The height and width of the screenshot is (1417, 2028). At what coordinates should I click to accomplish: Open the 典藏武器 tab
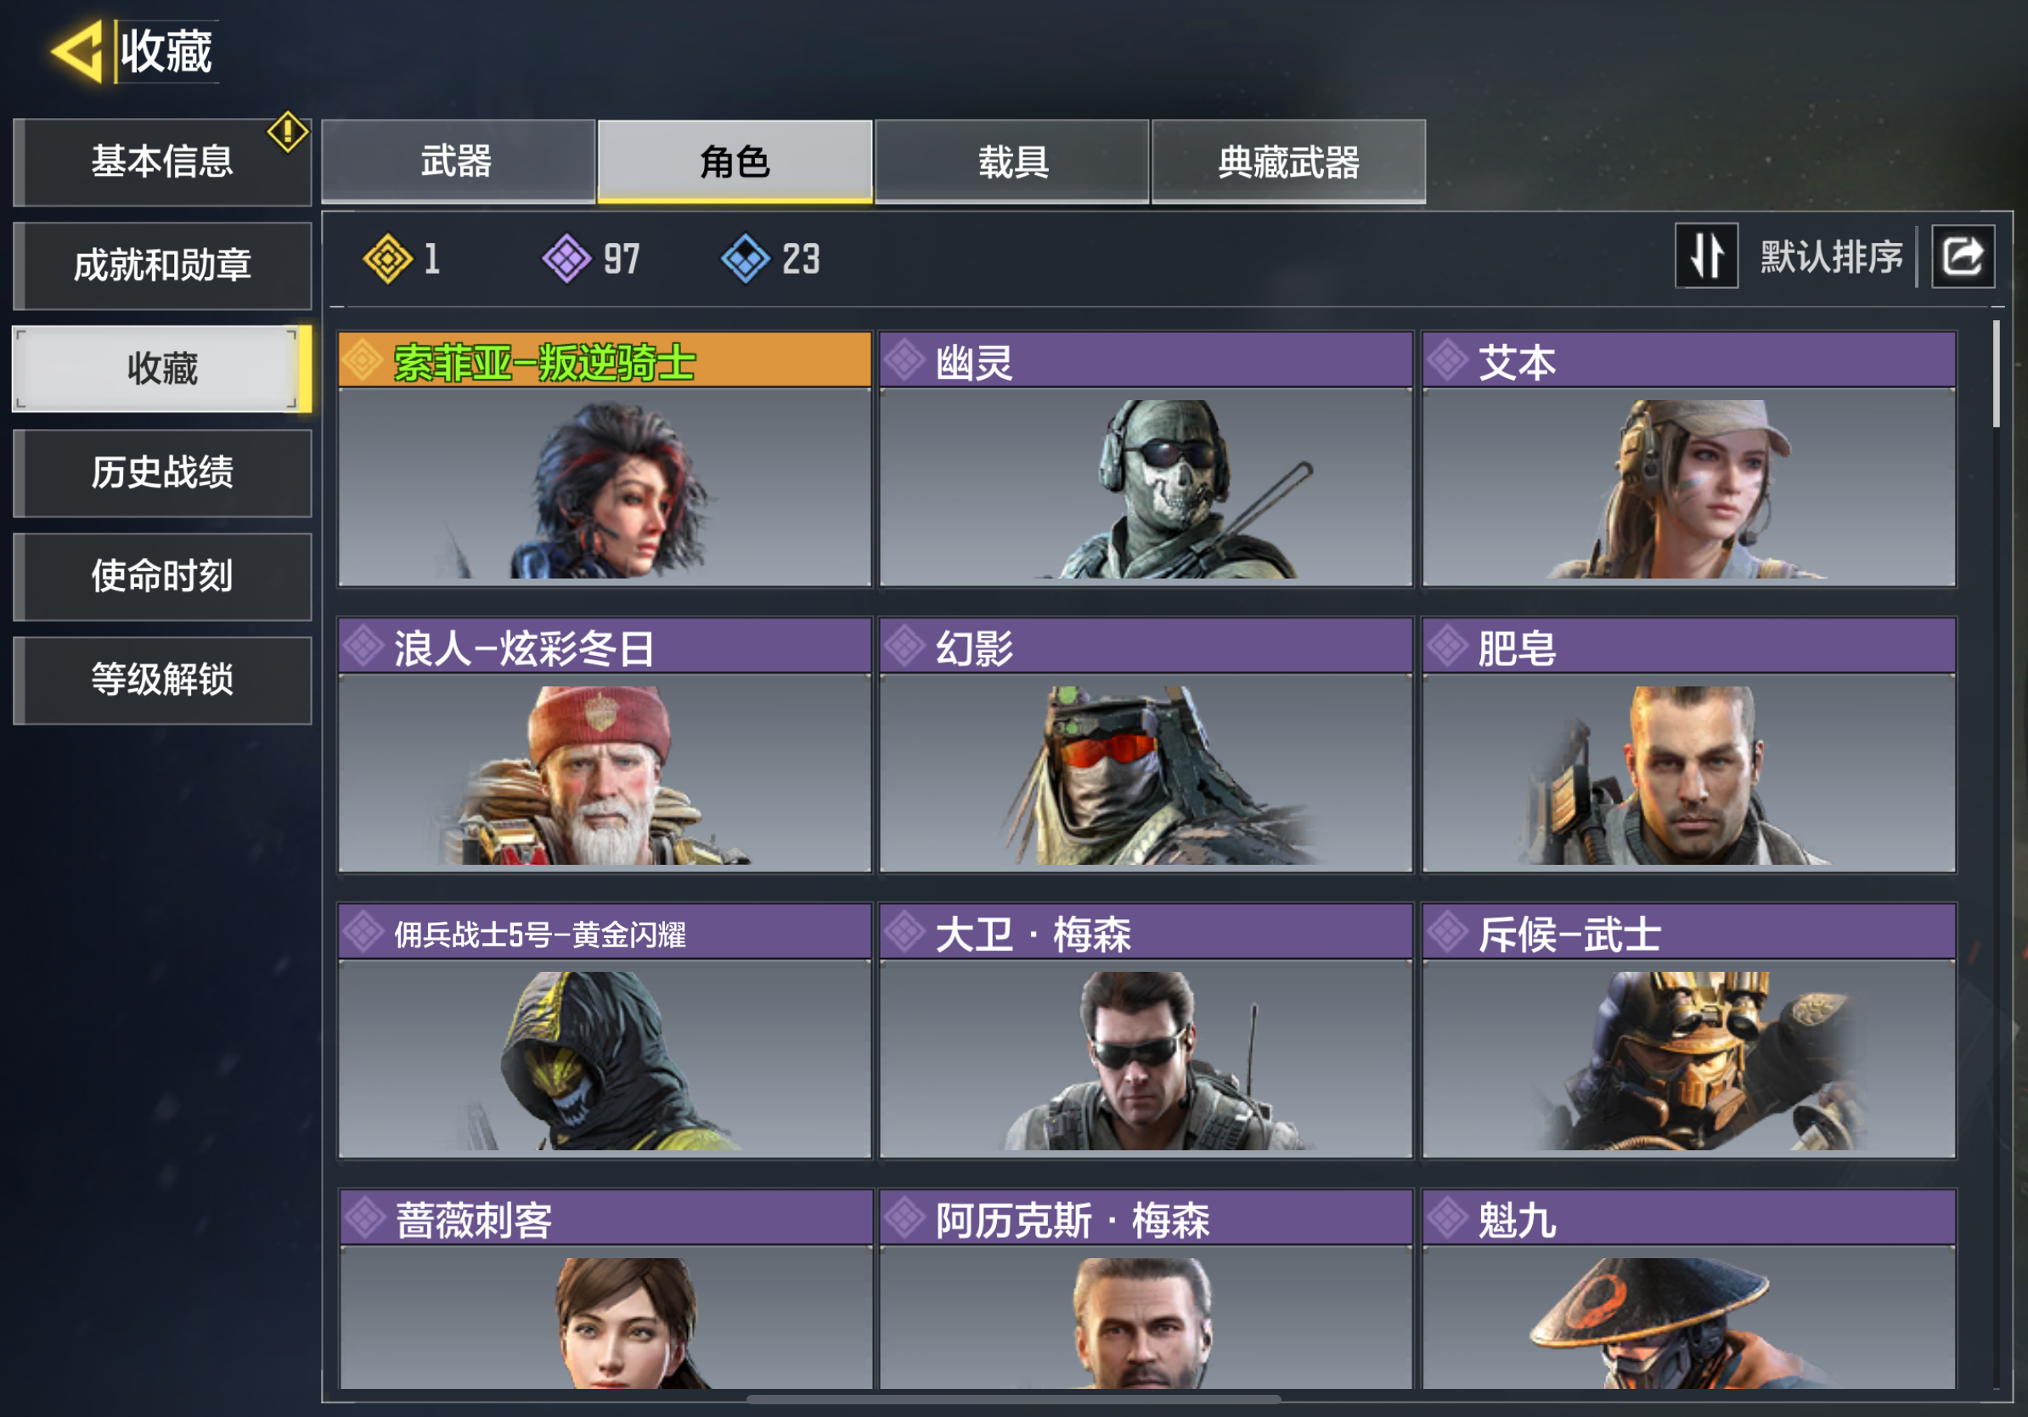[x=1288, y=161]
